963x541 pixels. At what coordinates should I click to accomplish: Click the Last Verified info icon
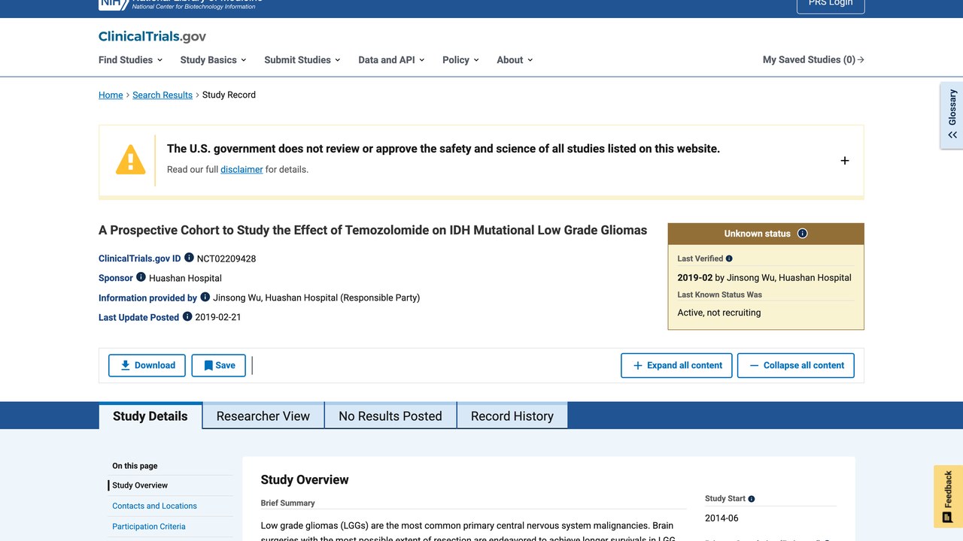[x=729, y=258]
